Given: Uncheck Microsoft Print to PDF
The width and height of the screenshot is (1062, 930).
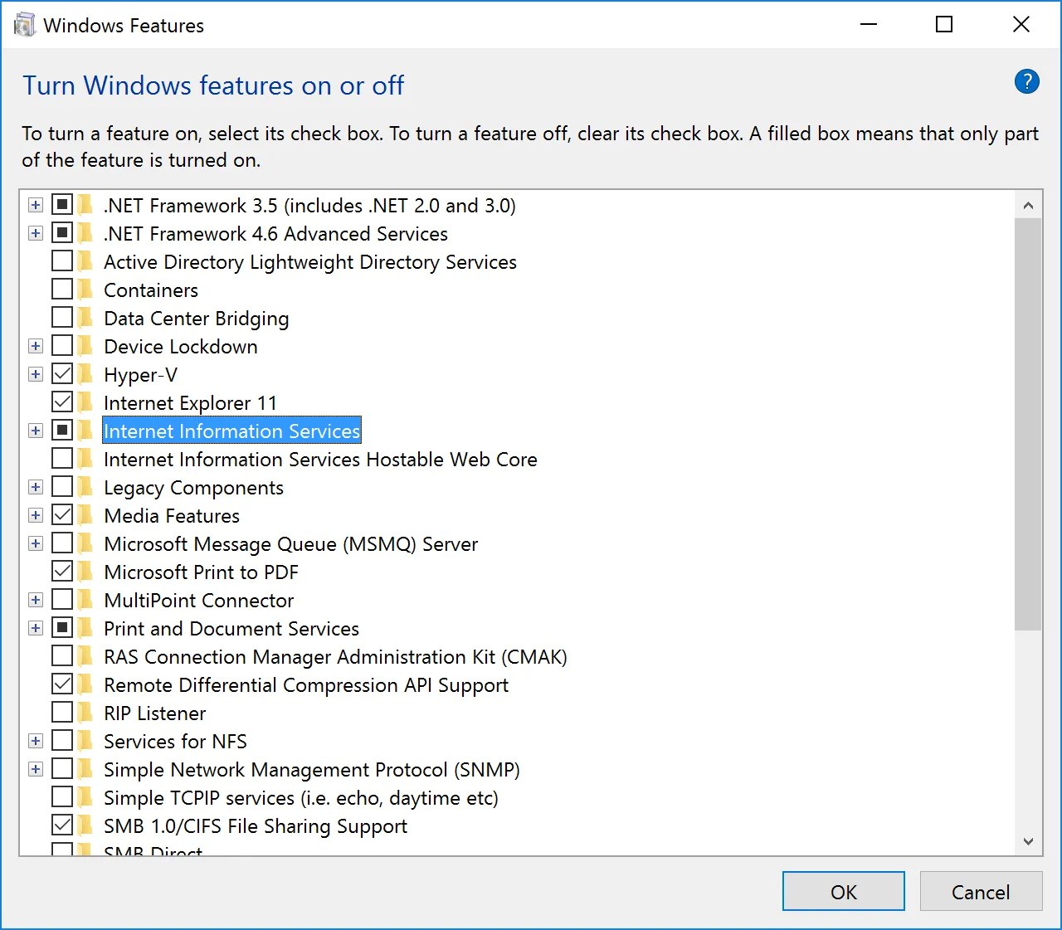Looking at the screenshot, I should [62, 571].
